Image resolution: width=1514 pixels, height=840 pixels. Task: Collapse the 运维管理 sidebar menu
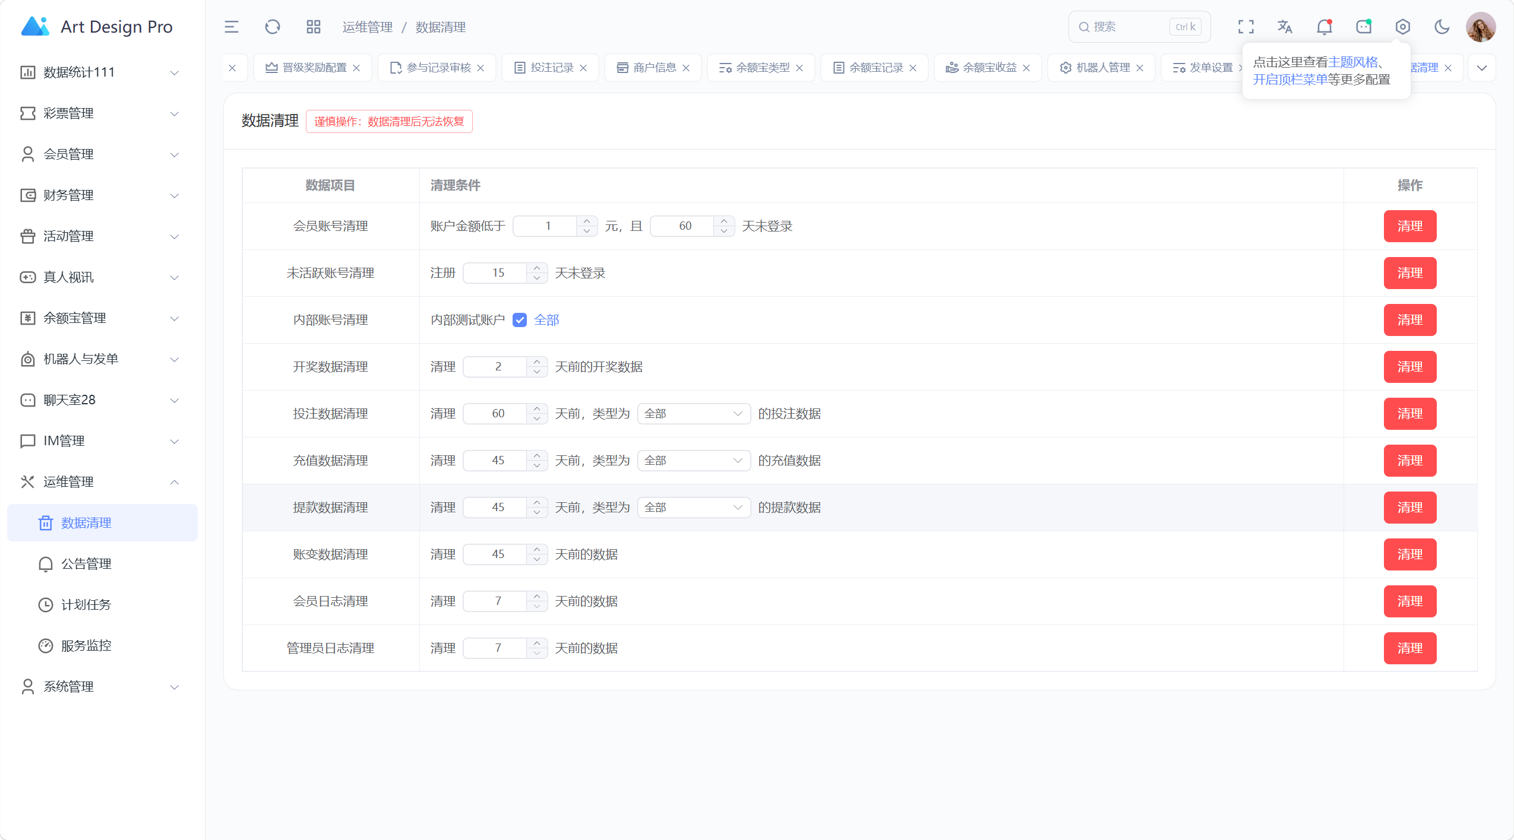click(102, 482)
